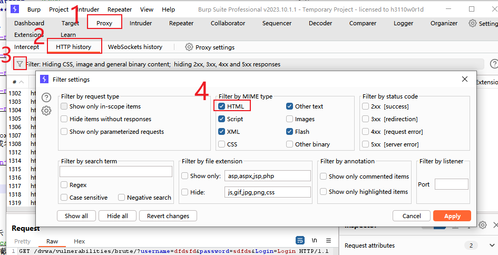This screenshot has width=498, height=255.
Task: Enable Show only in-scope items
Action: pos(64,106)
